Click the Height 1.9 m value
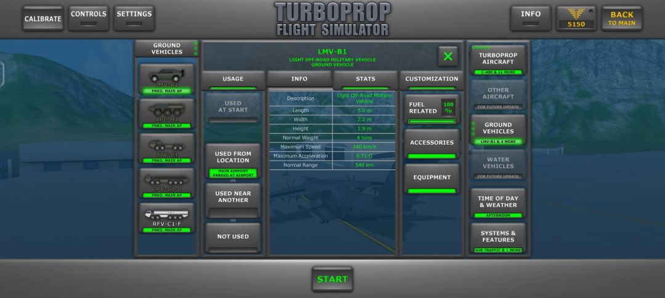This screenshot has width=665, height=298. click(365, 129)
